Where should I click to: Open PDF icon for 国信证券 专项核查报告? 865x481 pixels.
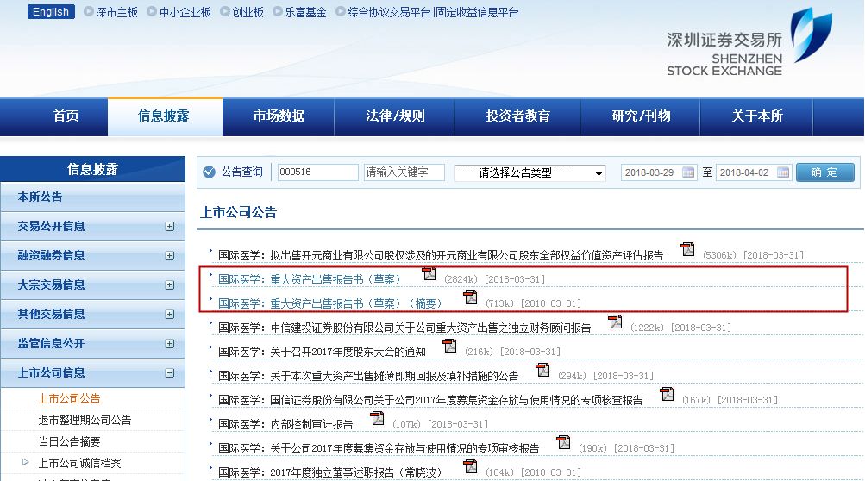tap(667, 395)
